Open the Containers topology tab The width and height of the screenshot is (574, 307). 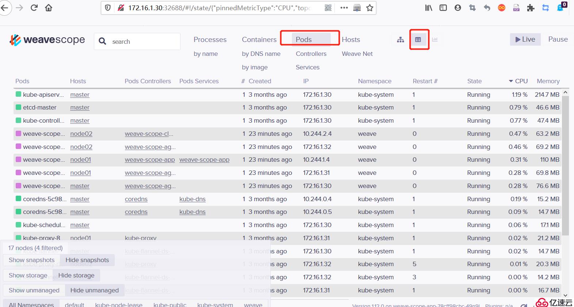pos(259,39)
